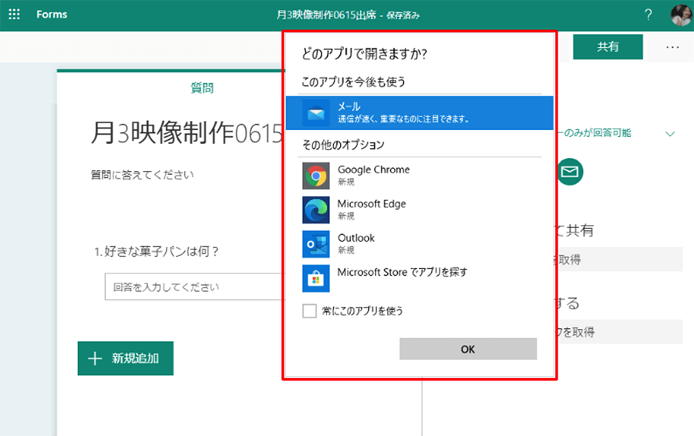The height and width of the screenshot is (436, 694).
Task: Click the を取得 button under する heading
Action: coord(618,332)
